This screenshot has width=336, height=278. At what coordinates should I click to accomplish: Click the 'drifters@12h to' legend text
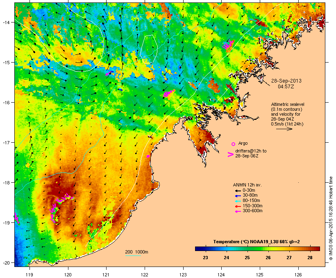tap(251, 151)
